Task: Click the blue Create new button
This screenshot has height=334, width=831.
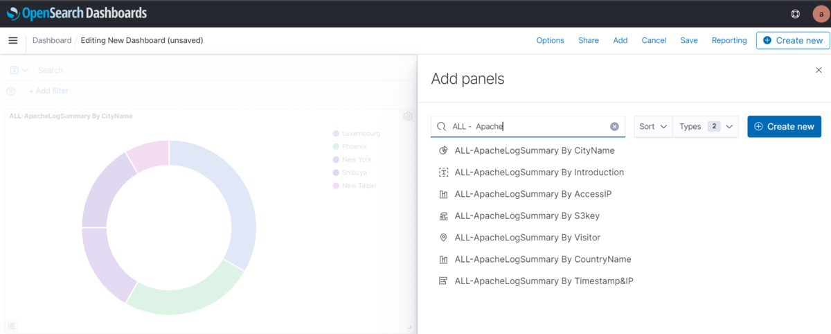Action: [x=785, y=127]
